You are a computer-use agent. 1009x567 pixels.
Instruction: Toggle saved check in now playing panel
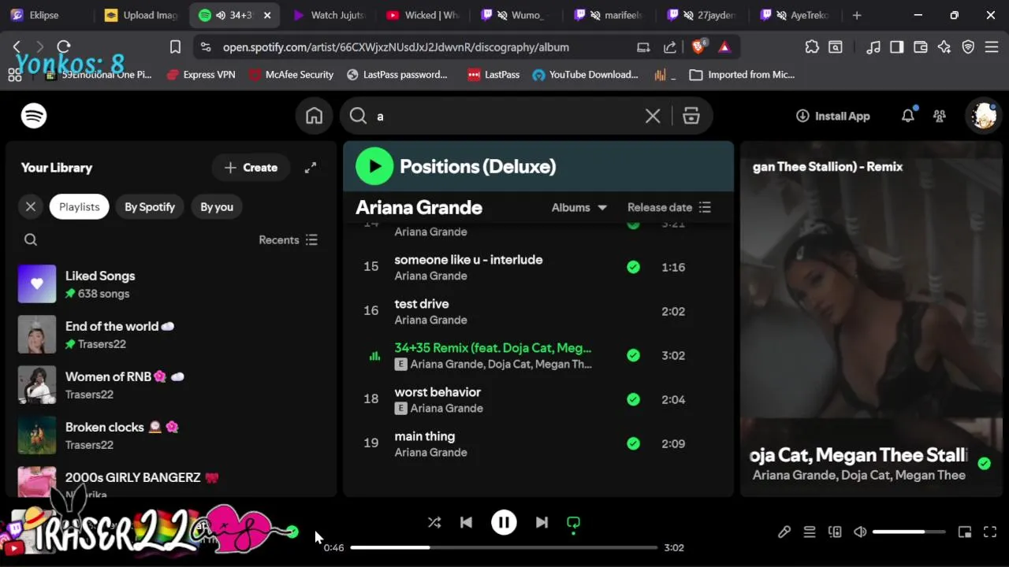coord(984,464)
